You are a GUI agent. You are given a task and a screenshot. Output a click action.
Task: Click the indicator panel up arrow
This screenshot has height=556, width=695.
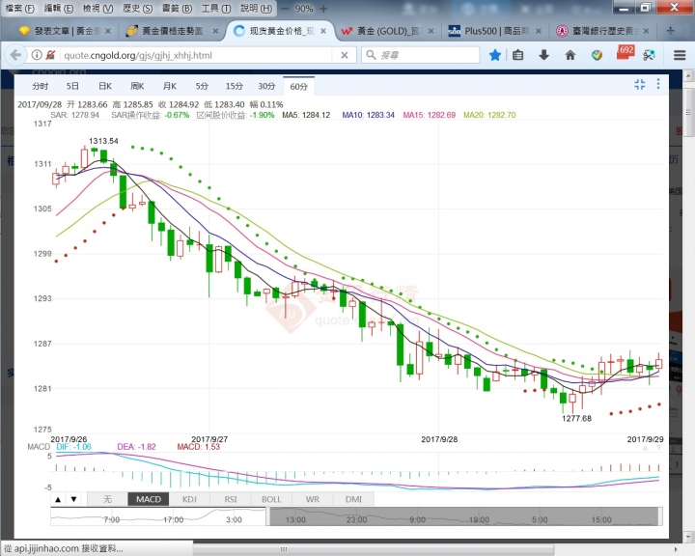point(57,499)
